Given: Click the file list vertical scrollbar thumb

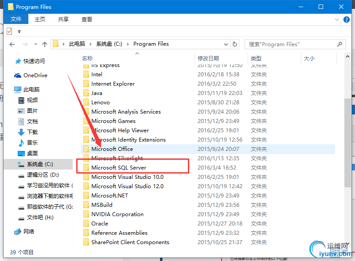Looking at the screenshot, I should pos(347,143).
